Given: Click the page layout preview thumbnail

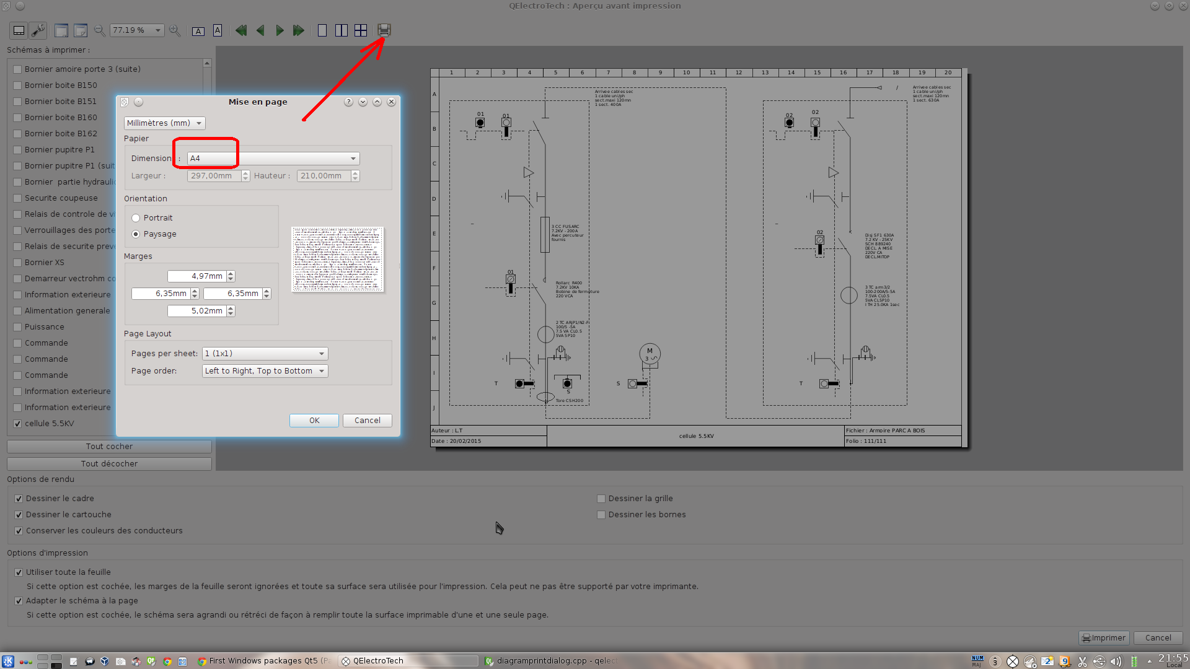Looking at the screenshot, I should click(338, 259).
